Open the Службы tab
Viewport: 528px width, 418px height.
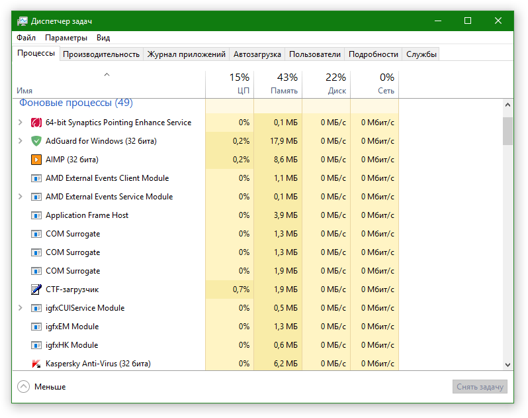click(421, 54)
